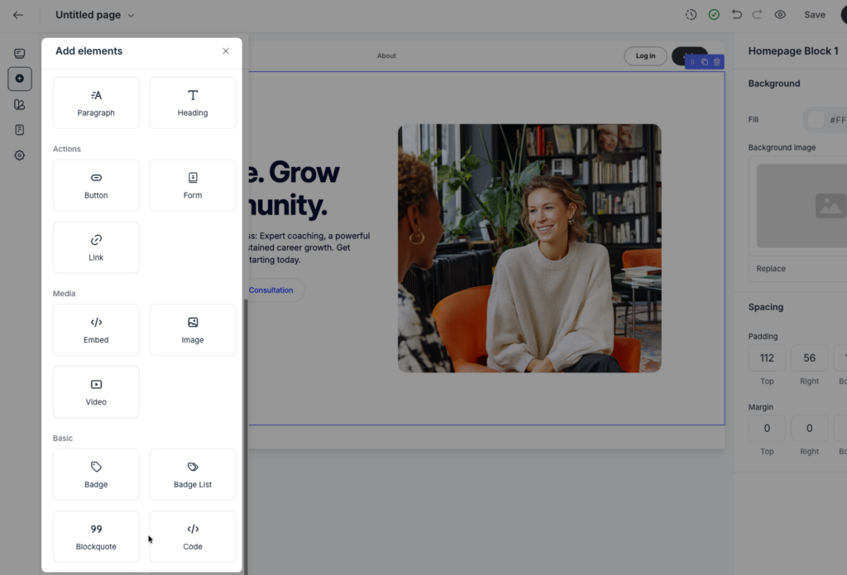
Task: Add a Heading element
Action: (x=193, y=103)
